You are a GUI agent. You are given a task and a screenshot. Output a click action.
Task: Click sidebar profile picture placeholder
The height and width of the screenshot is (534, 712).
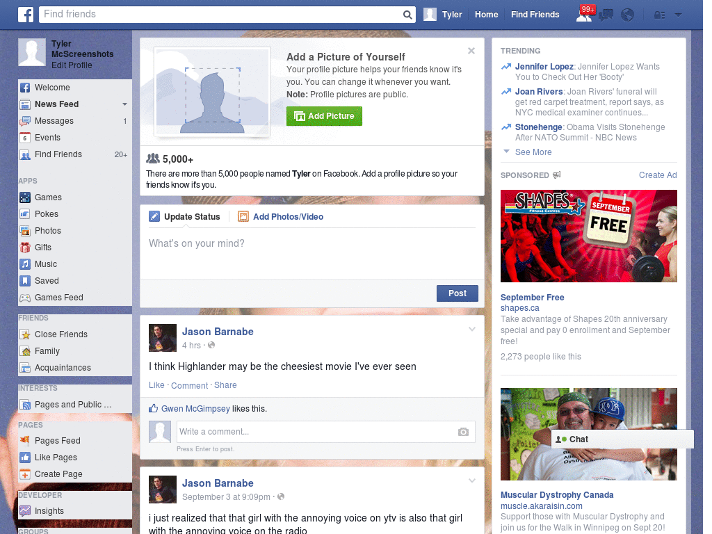click(32, 52)
